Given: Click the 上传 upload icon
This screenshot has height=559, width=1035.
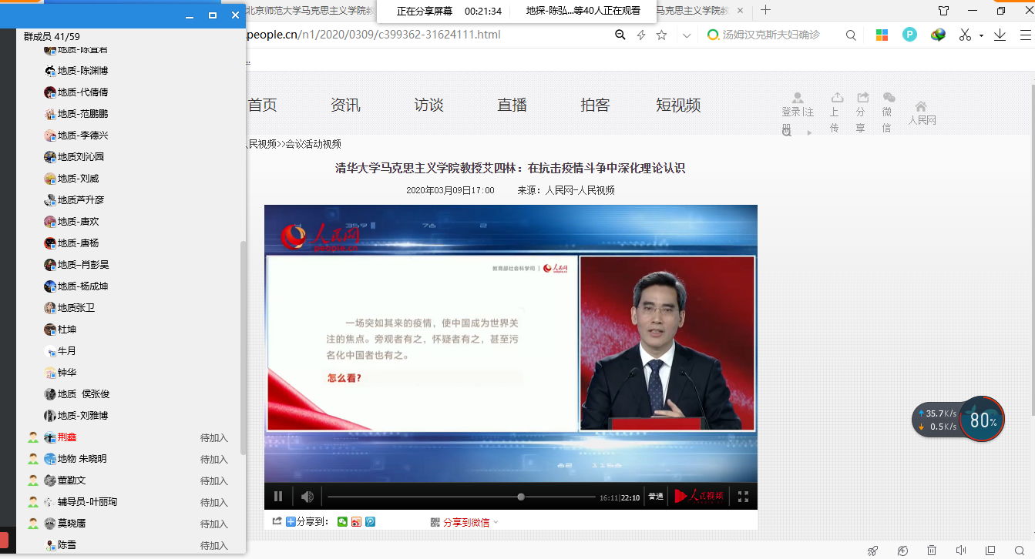Looking at the screenshot, I should pyautogui.click(x=837, y=98).
